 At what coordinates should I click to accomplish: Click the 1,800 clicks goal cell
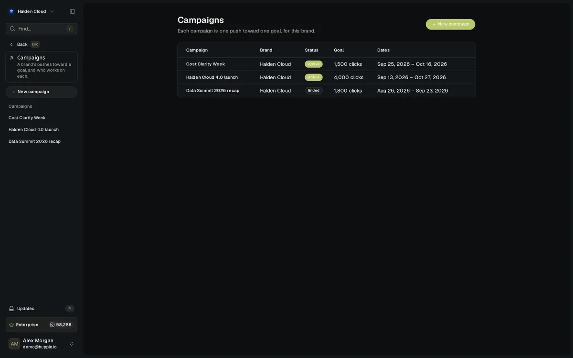pos(348,91)
